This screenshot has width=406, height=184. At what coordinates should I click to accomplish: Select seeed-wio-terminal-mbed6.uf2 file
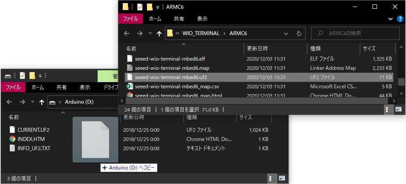171,77
